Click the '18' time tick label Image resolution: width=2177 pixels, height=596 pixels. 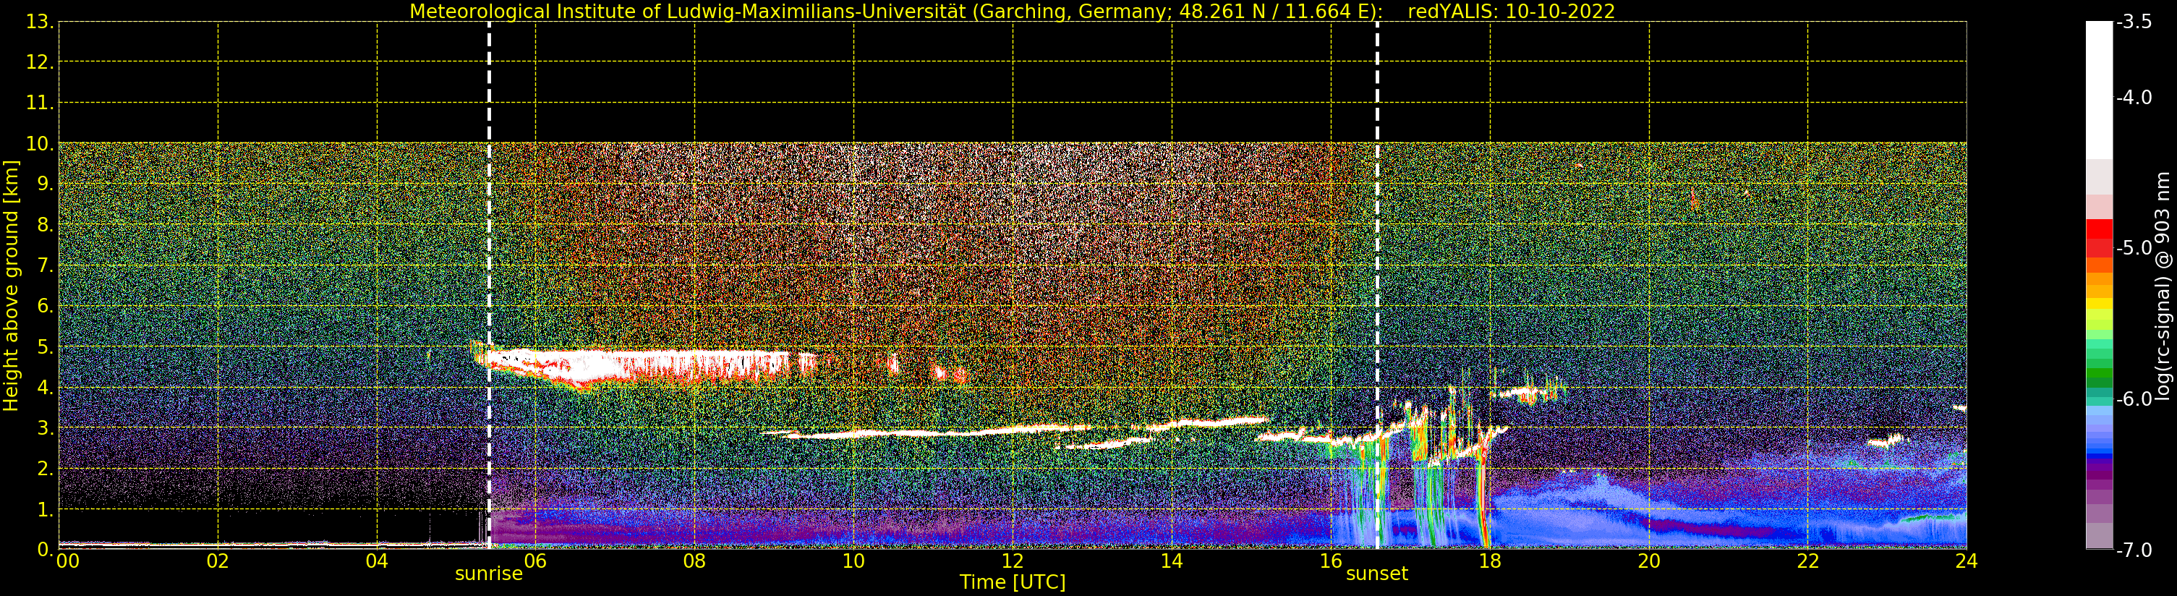1490,561
